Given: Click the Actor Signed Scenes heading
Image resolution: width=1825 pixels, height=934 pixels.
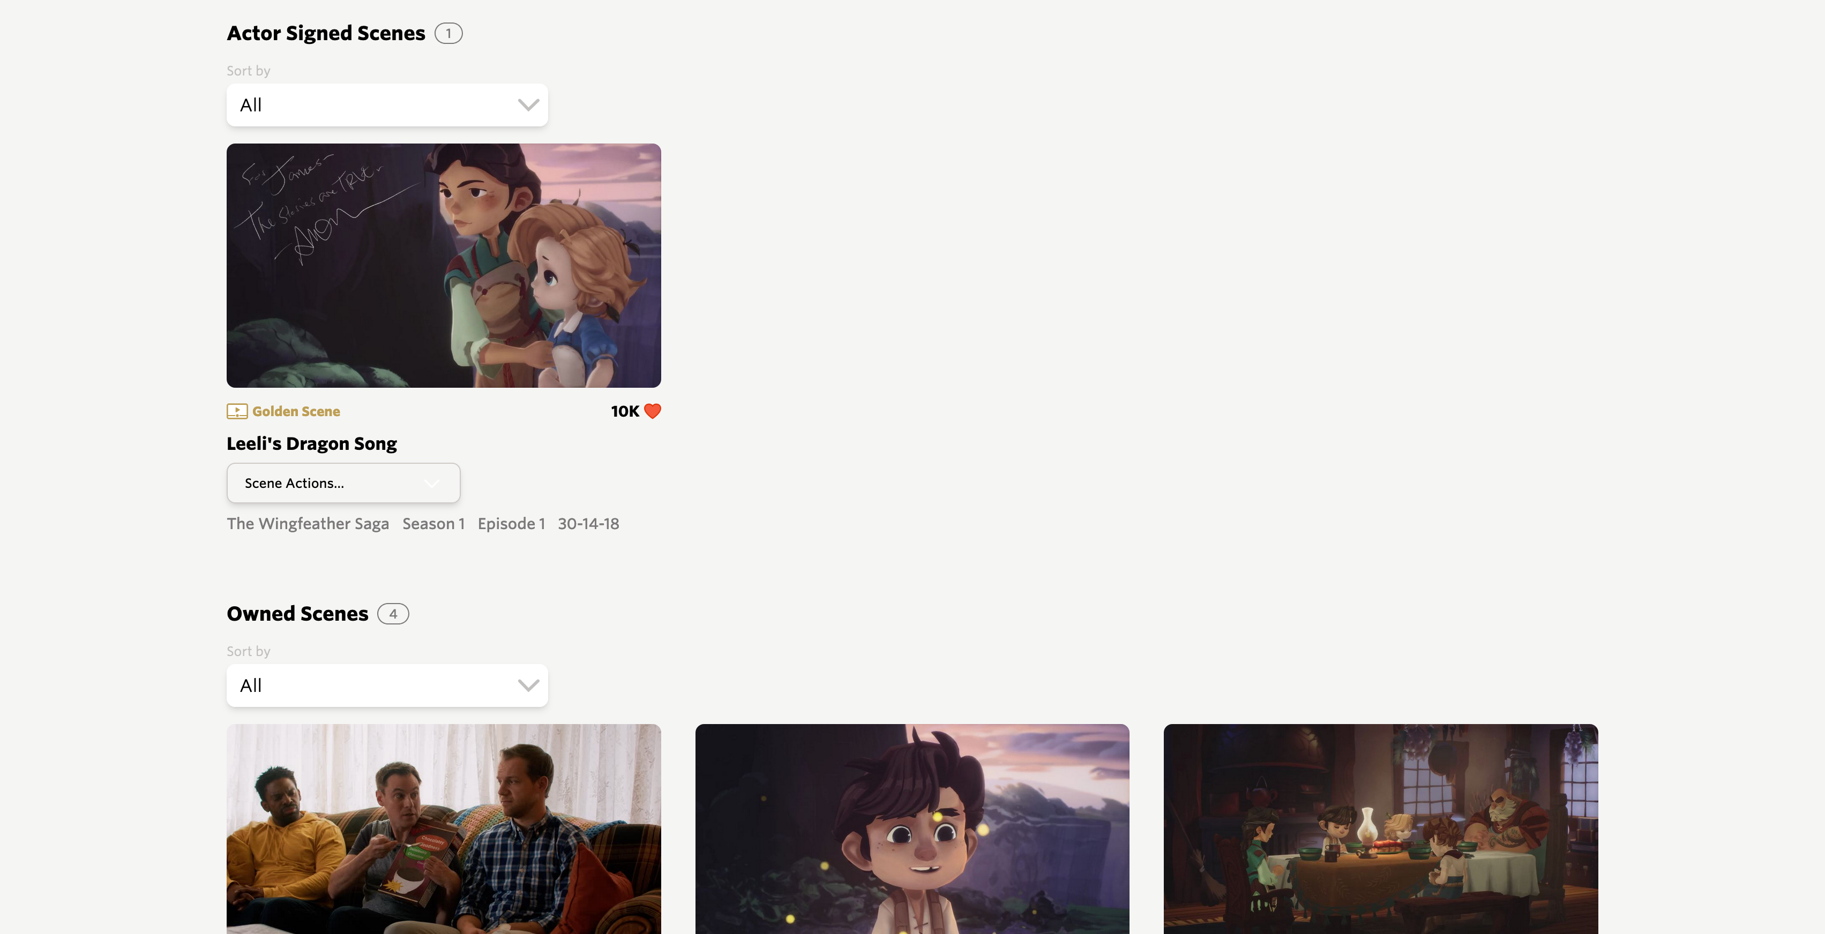Looking at the screenshot, I should coord(326,33).
